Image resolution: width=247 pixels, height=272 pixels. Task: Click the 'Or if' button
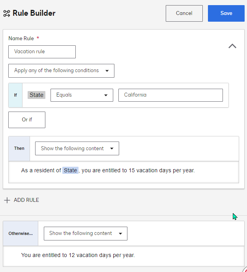tap(27, 120)
